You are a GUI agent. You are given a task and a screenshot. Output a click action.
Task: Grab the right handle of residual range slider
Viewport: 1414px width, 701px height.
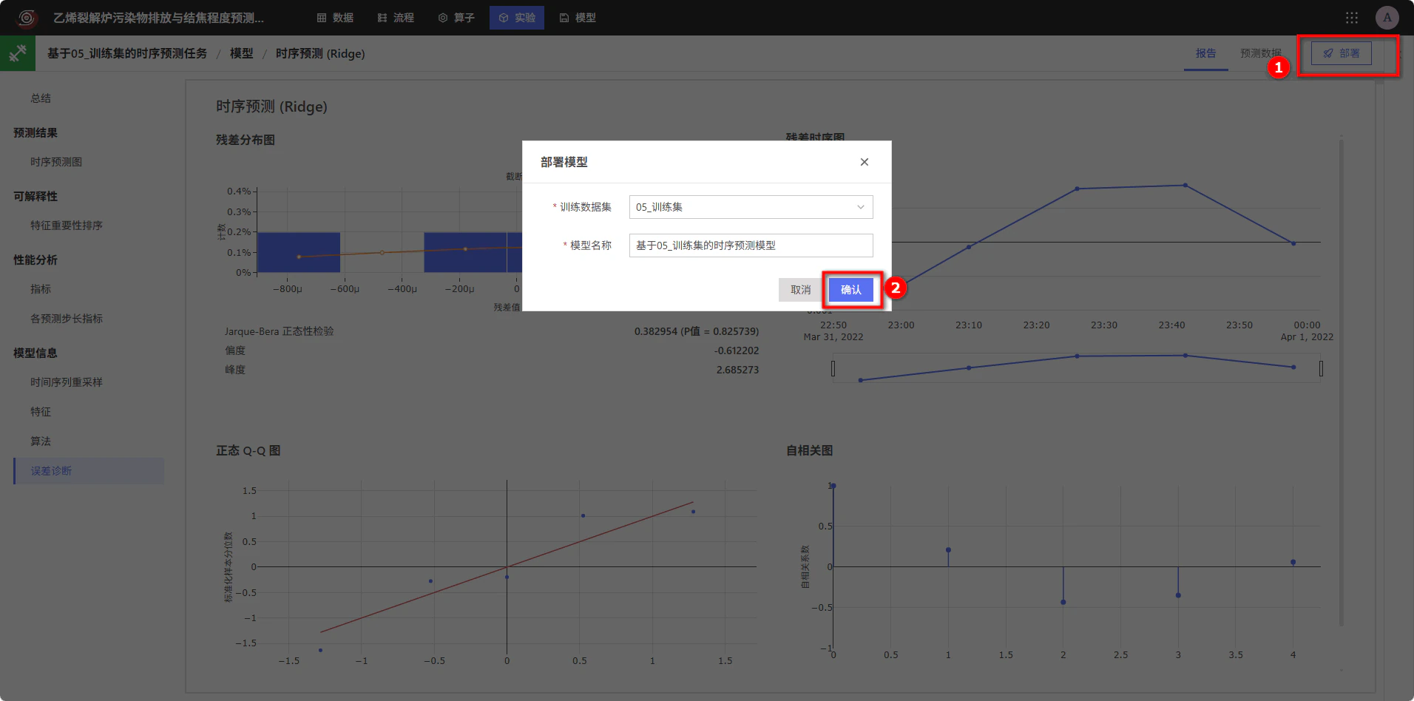click(x=1321, y=368)
